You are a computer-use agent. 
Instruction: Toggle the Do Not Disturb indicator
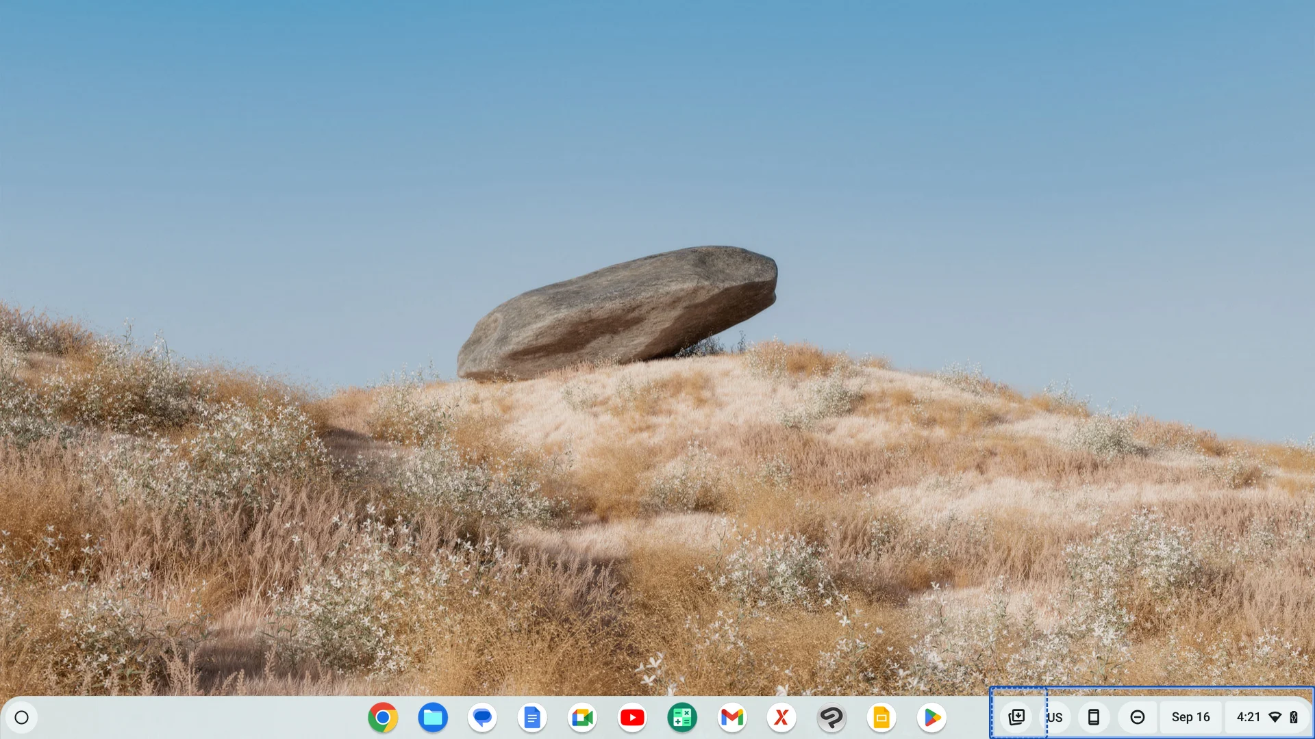tap(1138, 717)
